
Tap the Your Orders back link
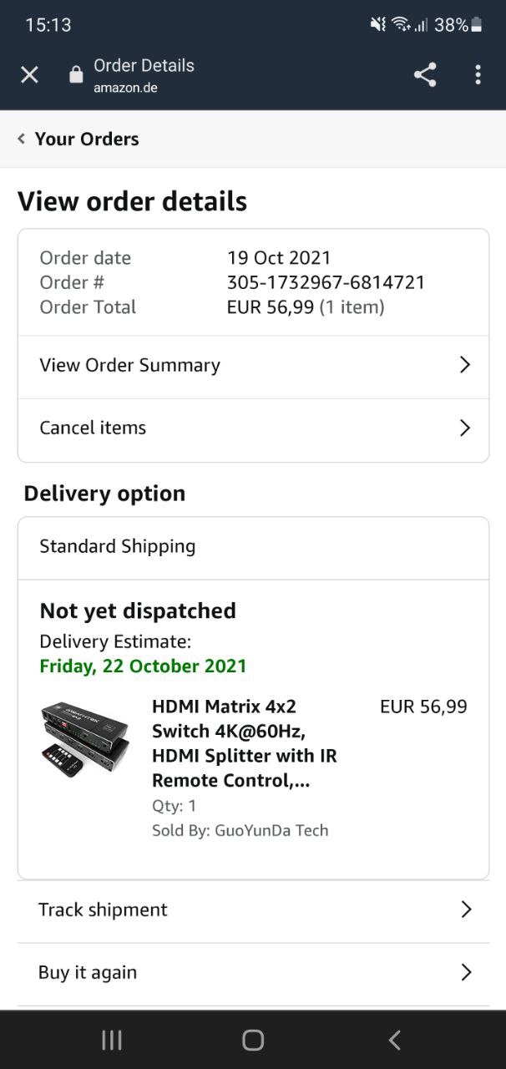87,139
